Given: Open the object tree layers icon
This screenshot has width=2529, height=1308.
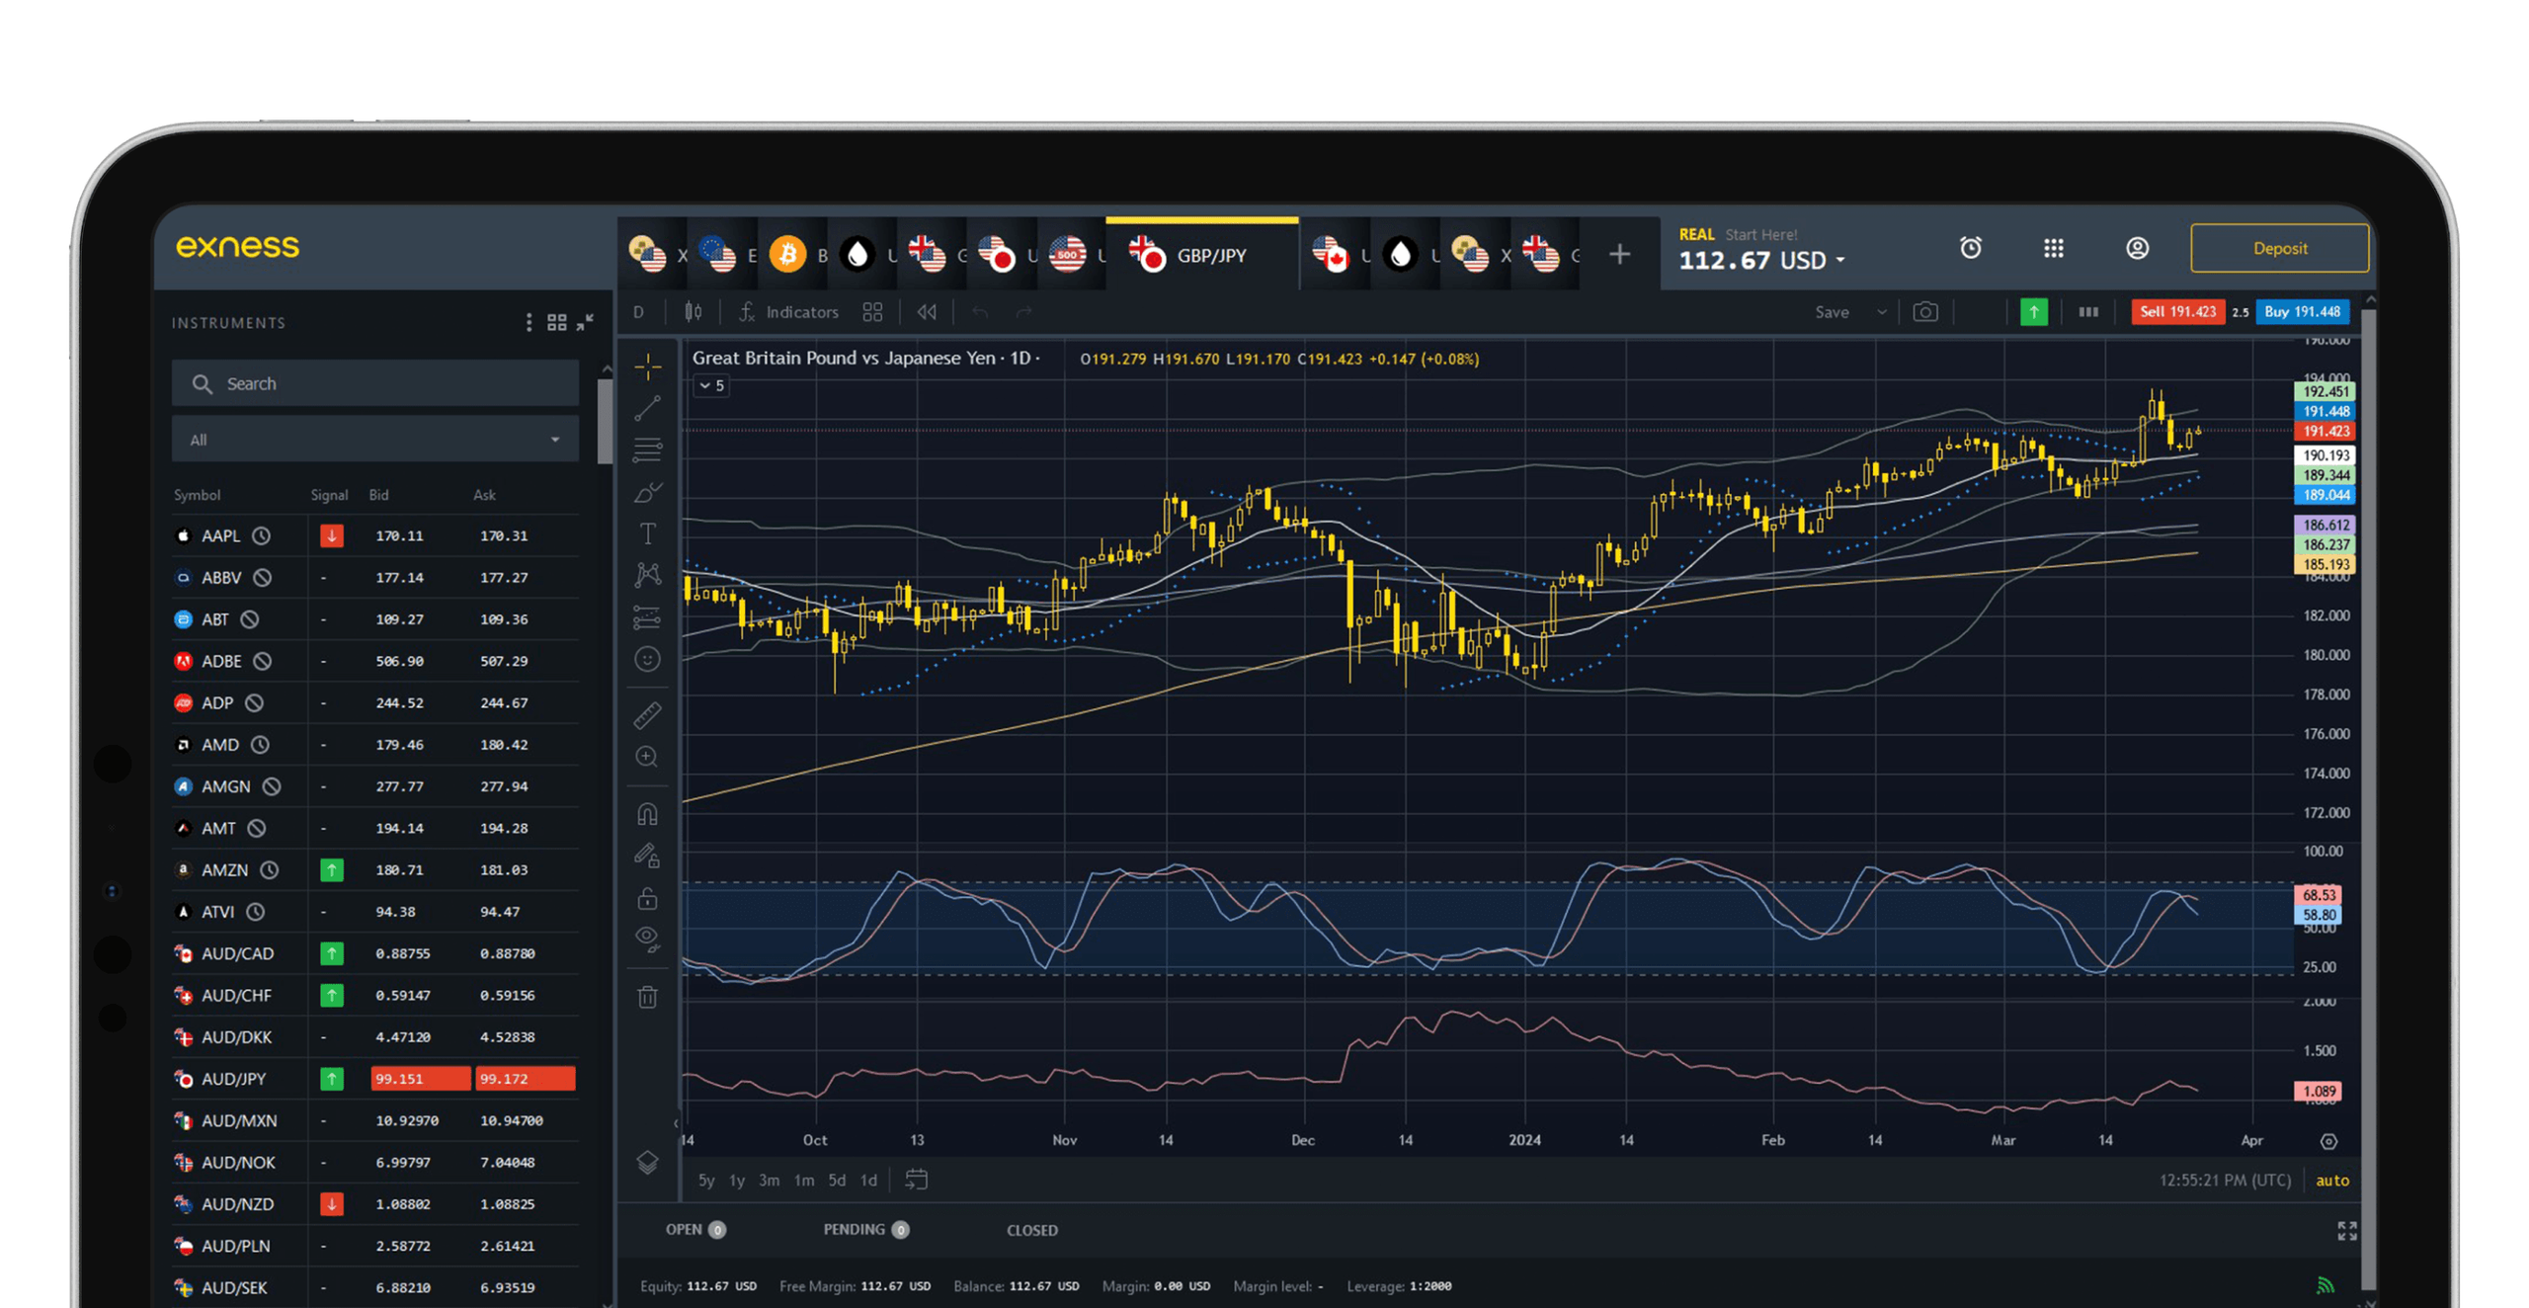Looking at the screenshot, I should tap(647, 1163).
